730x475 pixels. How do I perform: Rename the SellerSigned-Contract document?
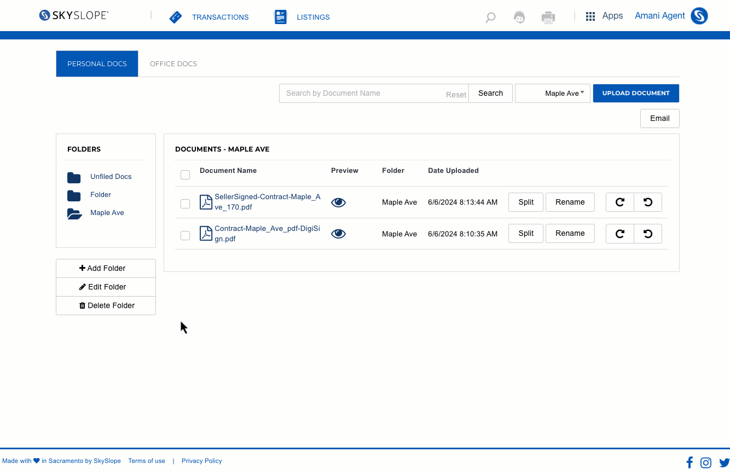570,202
